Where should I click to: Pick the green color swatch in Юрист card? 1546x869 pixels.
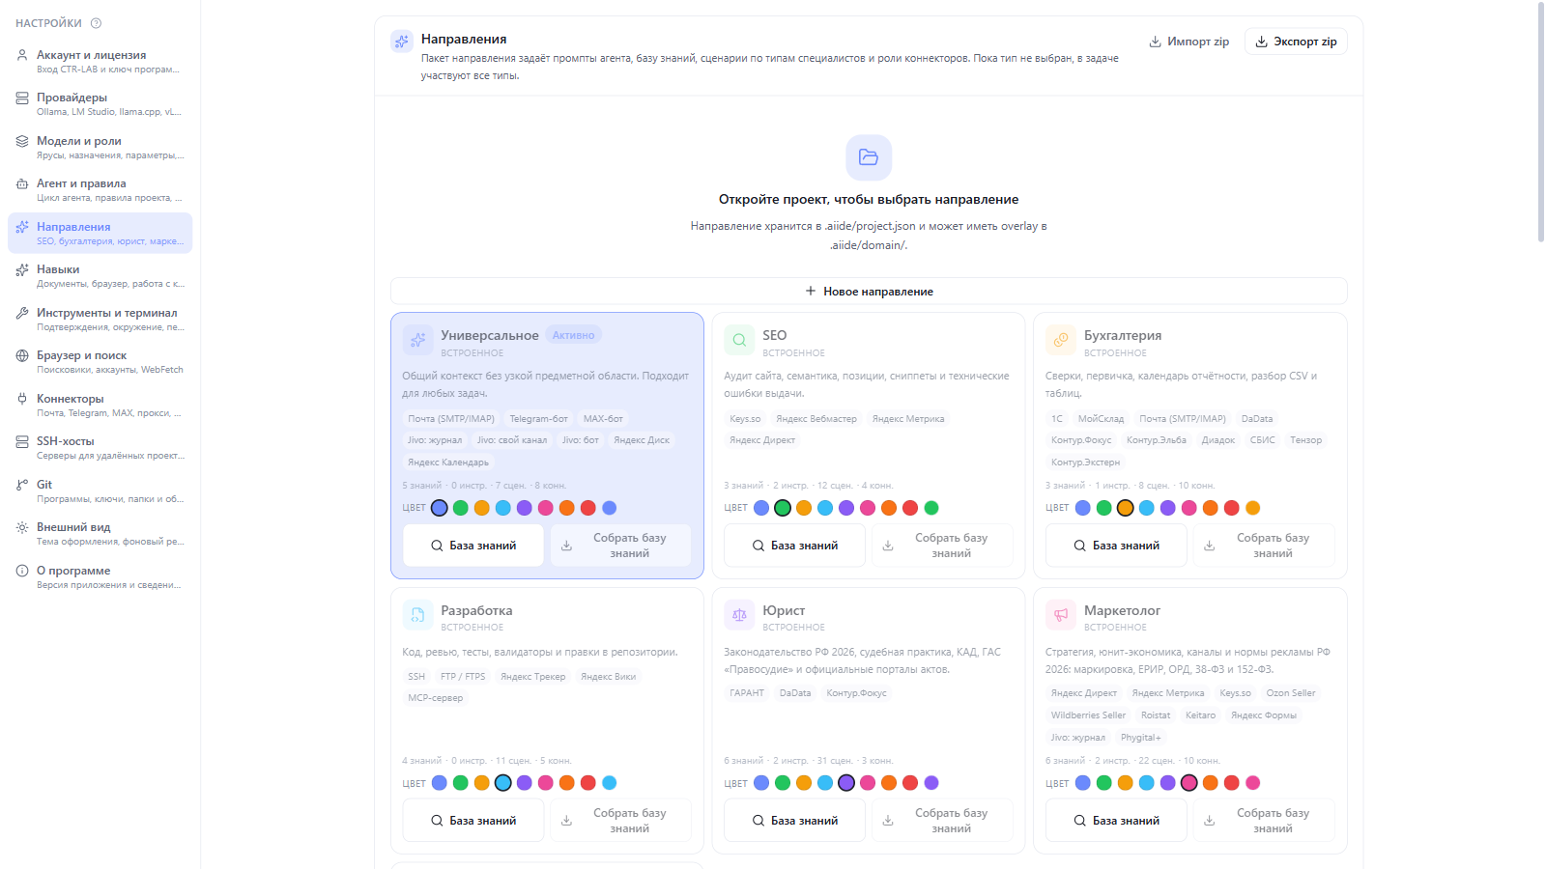tap(783, 783)
